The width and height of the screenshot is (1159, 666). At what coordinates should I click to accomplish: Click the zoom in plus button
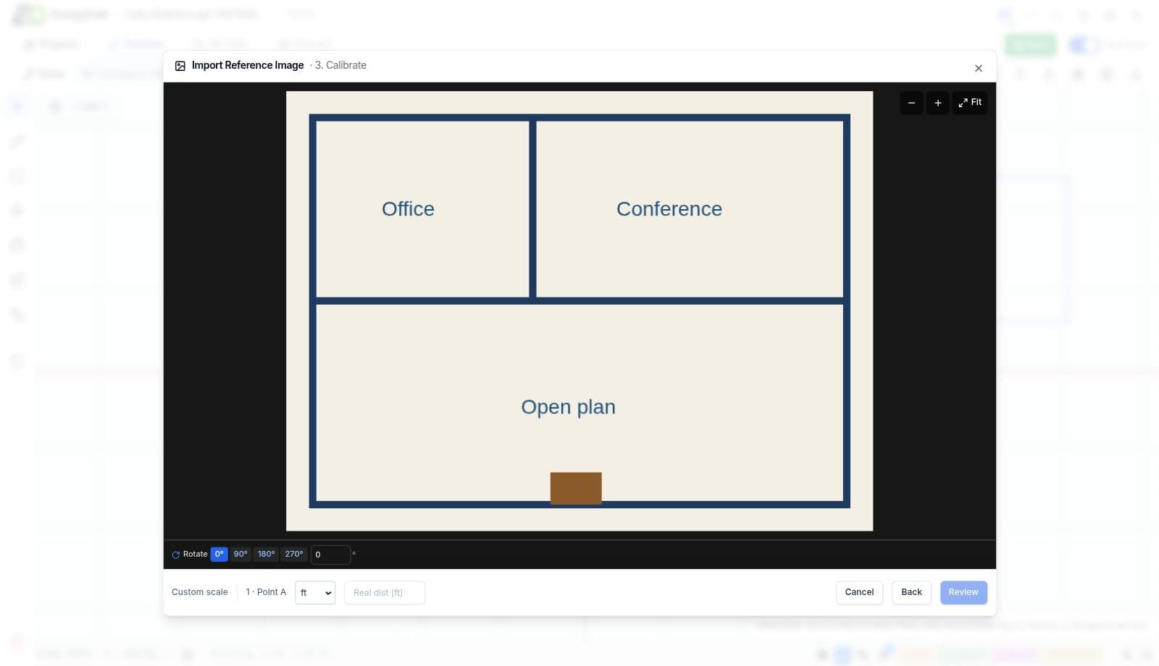click(x=937, y=103)
